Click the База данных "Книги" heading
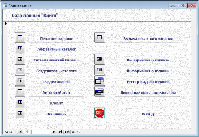This screenshot has width=199, height=137. pos(35,15)
